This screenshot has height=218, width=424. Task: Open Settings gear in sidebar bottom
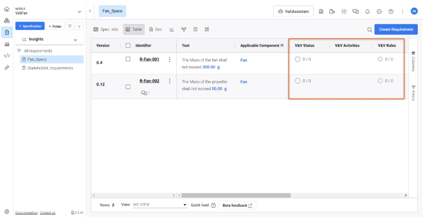tap(7, 211)
